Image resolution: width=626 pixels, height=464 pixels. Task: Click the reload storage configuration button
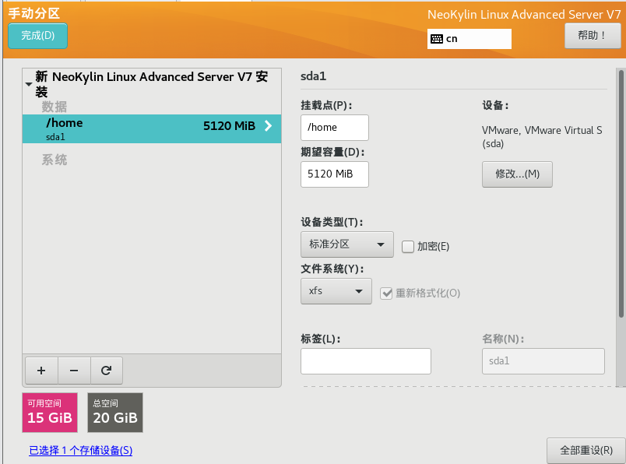tap(106, 371)
